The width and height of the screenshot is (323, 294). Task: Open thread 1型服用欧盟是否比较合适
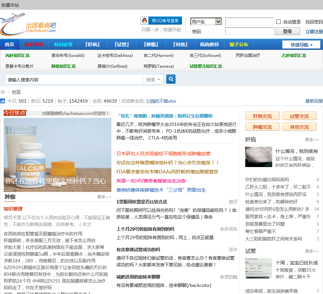(142, 202)
